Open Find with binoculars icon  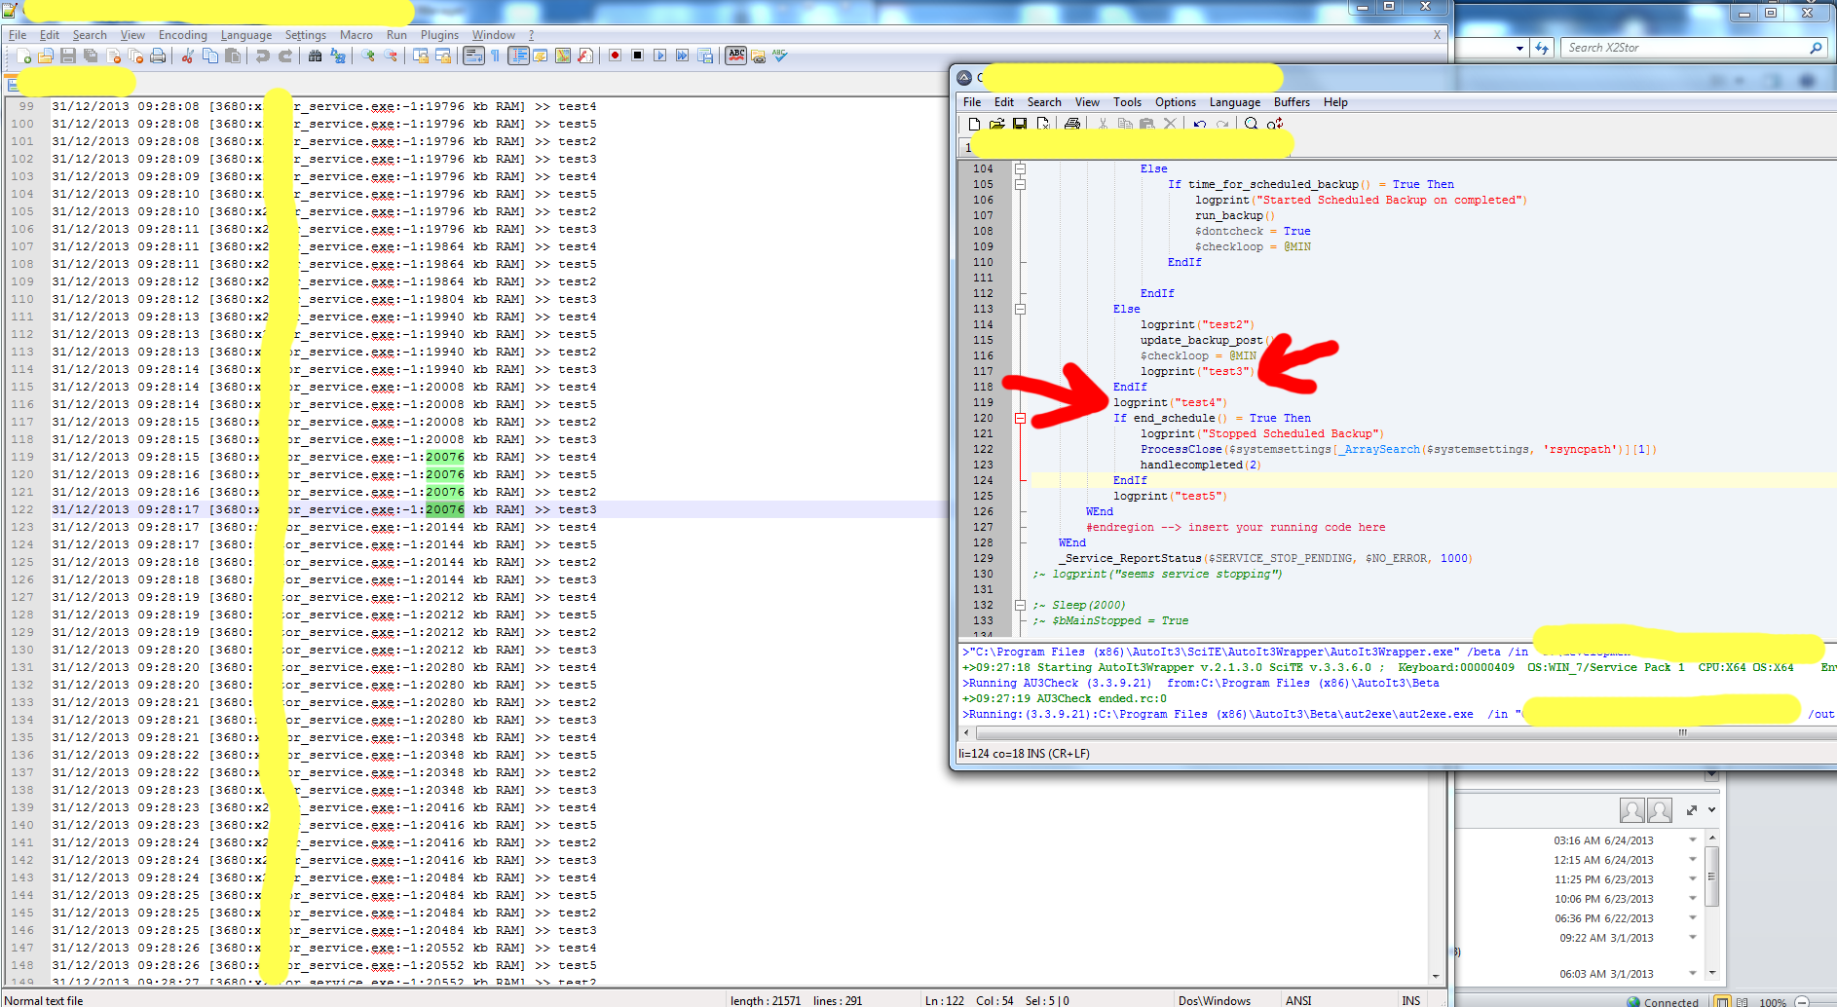(316, 56)
